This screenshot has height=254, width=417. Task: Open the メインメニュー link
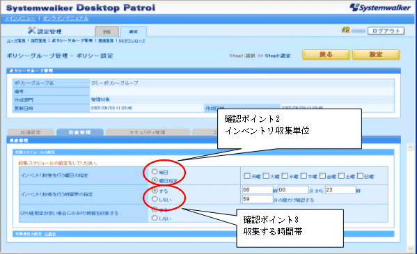coord(20,18)
